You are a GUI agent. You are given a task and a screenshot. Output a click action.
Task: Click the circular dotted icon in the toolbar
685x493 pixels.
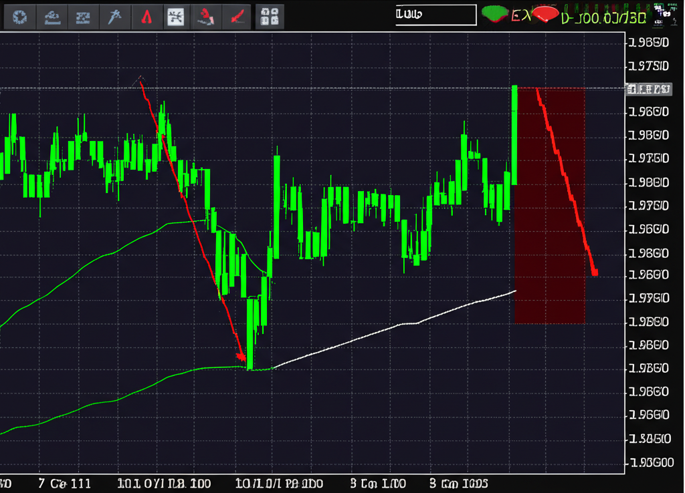[x=19, y=17]
